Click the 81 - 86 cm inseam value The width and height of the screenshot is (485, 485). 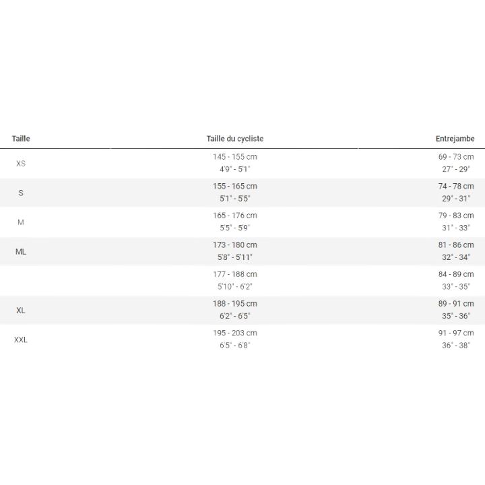[456, 245]
